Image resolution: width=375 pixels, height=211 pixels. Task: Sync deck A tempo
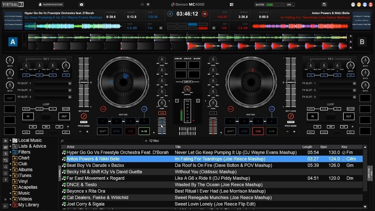[x=117, y=131]
